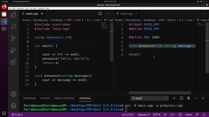Viewport: 209px width, 117px height.
Task: Open the View menu
Action: click(x=27, y=8)
